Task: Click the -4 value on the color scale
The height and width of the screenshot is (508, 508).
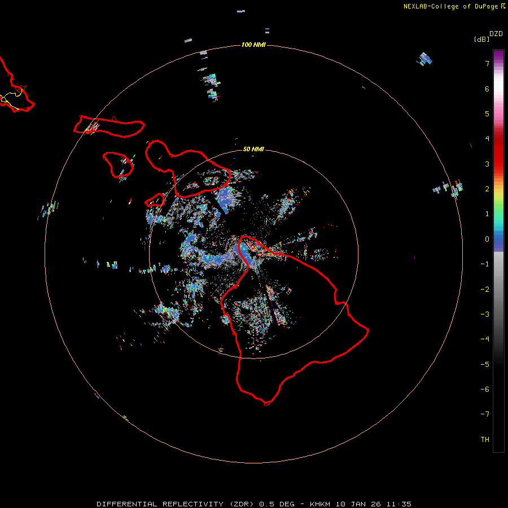Action: click(485, 339)
